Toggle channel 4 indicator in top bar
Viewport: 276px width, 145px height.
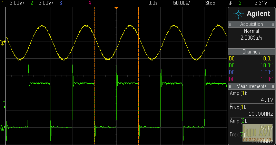click(90, 3)
